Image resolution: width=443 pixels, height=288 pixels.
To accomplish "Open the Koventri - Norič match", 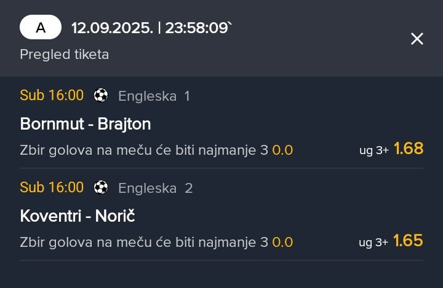I will pyautogui.click(x=78, y=216).
